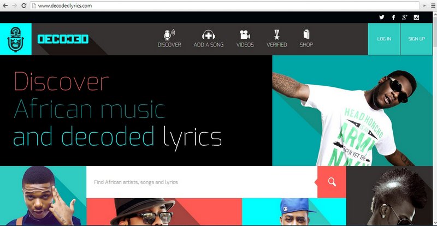Go to the Videos section
This screenshot has height=226, width=437.
(245, 39)
